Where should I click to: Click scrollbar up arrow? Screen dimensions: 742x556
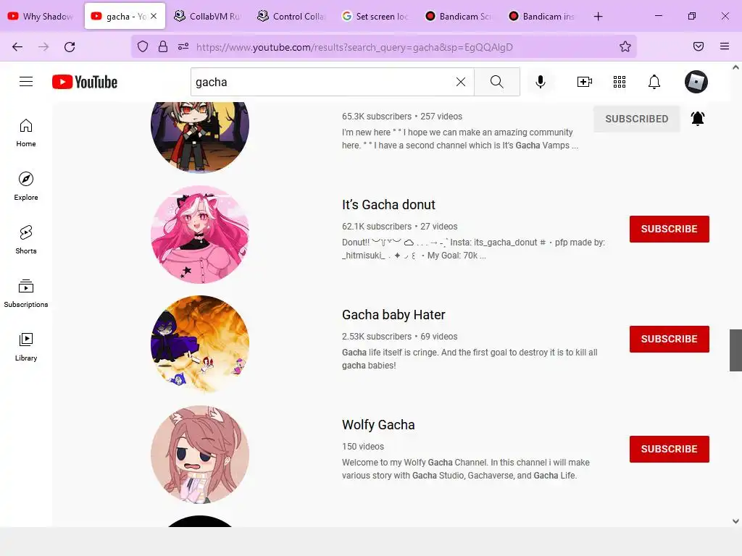click(735, 67)
